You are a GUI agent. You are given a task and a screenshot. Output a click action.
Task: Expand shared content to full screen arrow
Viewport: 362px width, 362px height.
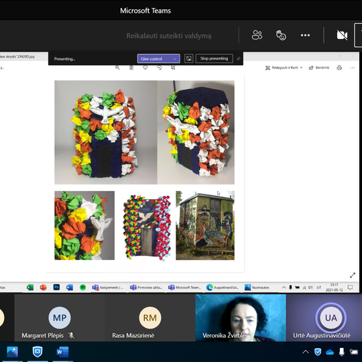point(353,276)
